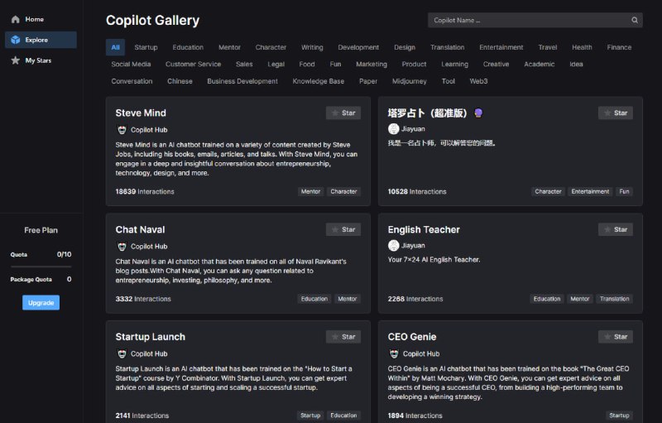The width and height of the screenshot is (662, 423).
Task: Select the Startup category tab
Action: [x=146, y=47]
